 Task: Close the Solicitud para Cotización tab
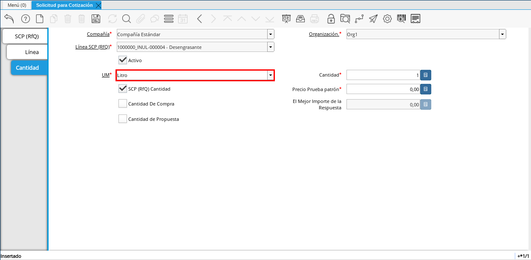click(98, 6)
